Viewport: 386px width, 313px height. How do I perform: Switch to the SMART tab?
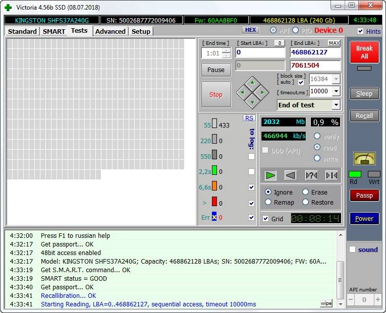coord(54,31)
